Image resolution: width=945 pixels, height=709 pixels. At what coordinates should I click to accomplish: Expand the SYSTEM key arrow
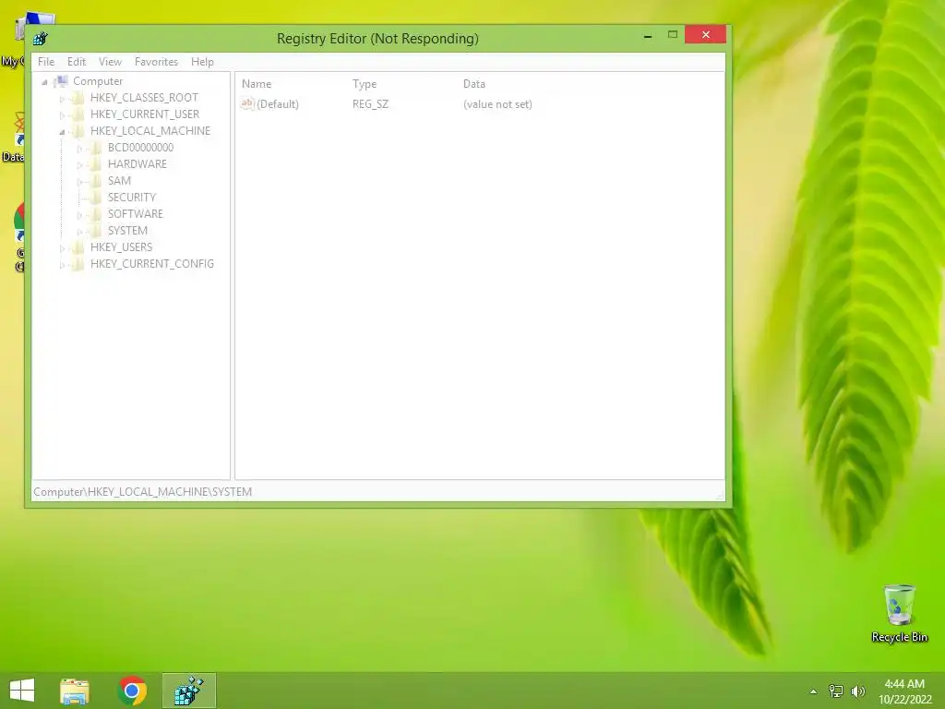[79, 232]
